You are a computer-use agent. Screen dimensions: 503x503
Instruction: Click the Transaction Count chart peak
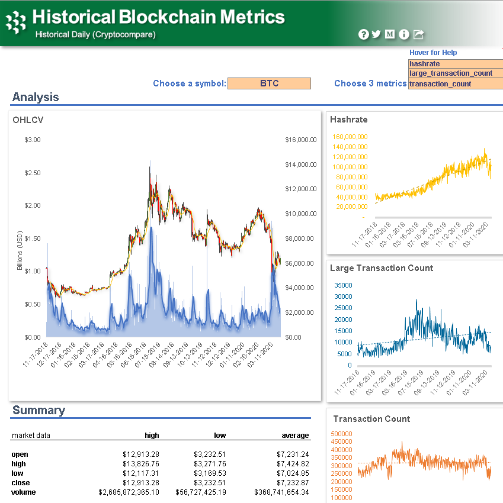click(403, 442)
